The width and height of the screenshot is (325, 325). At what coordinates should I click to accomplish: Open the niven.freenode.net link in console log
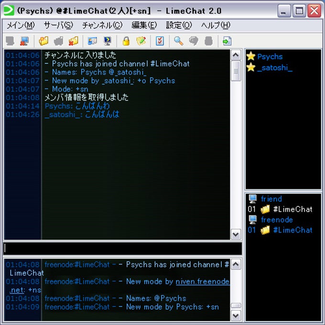(203, 282)
